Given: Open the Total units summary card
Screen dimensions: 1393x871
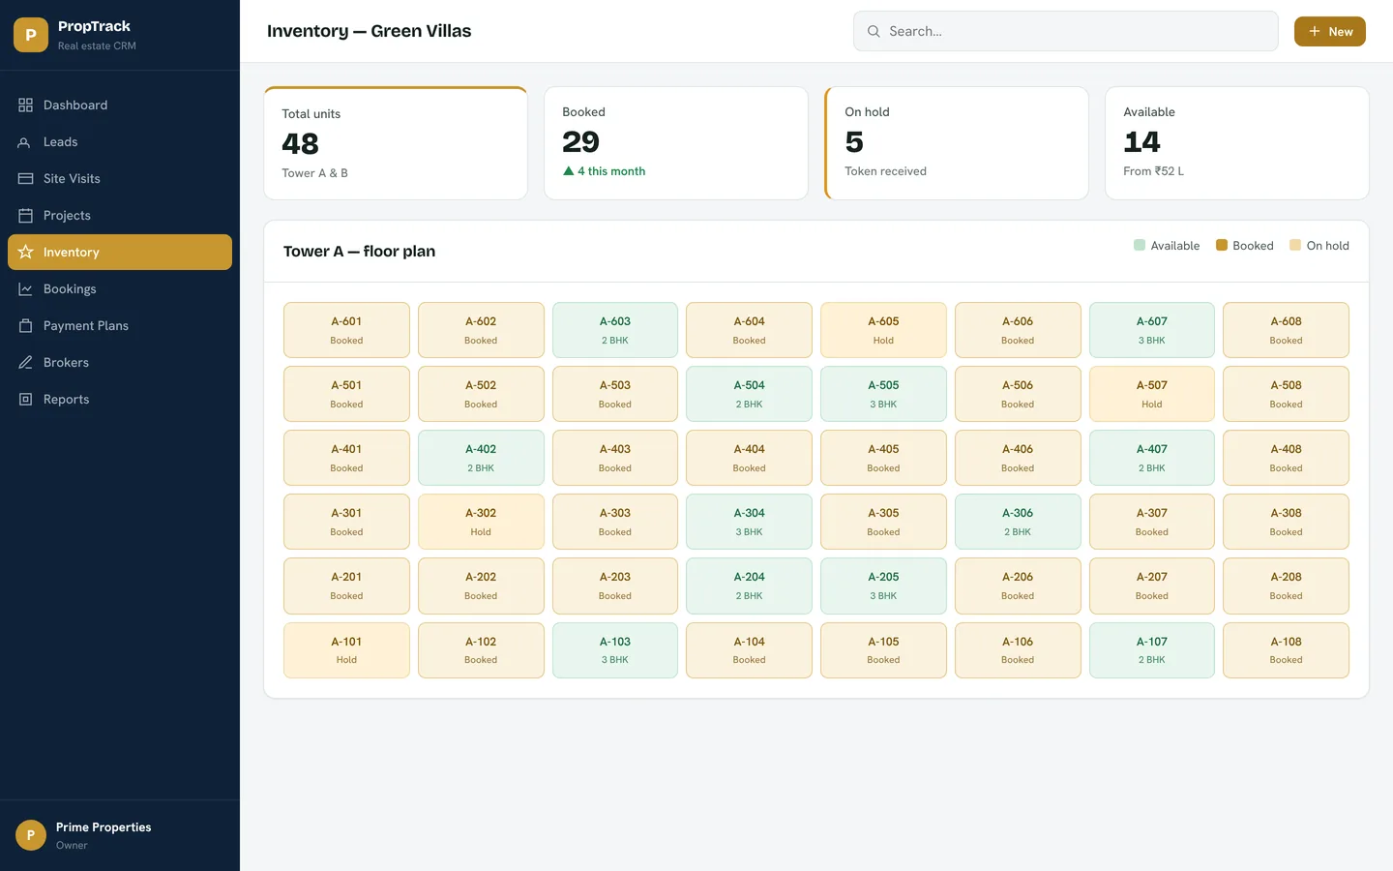Looking at the screenshot, I should (396, 143).
